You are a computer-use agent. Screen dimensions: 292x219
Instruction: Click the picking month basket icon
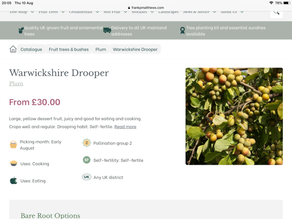coord(13,145)
